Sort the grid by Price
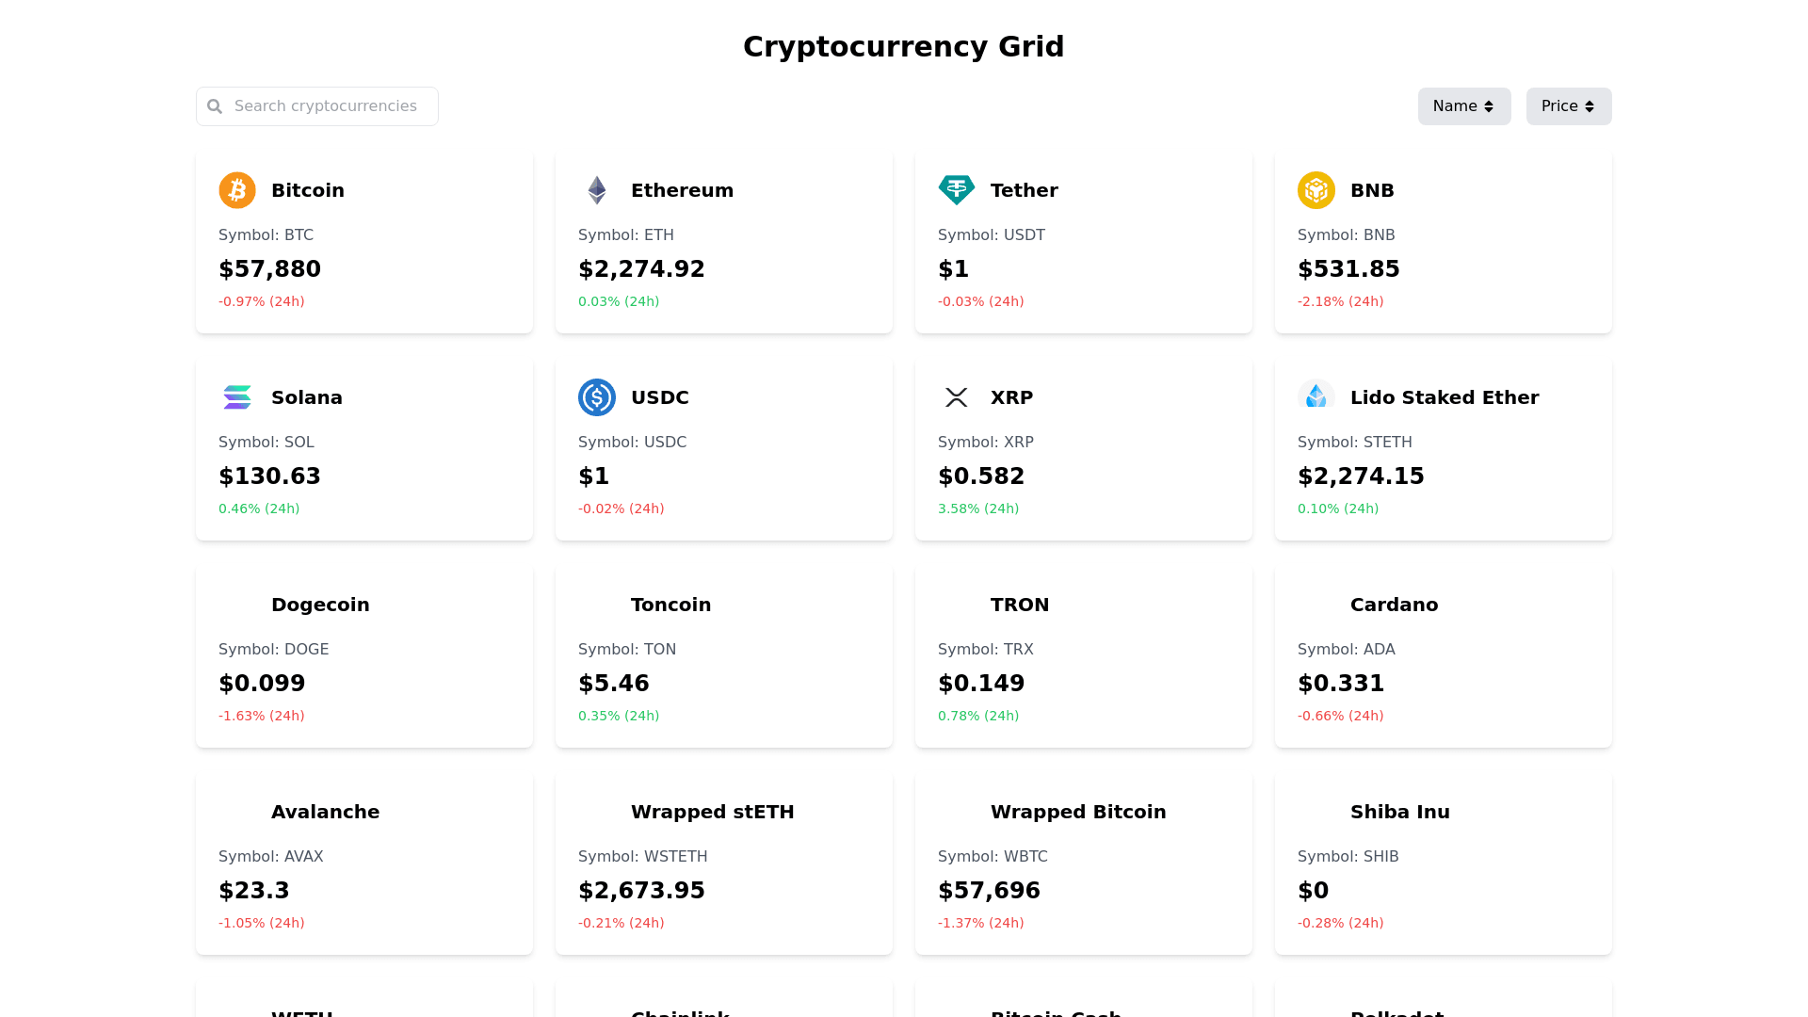1808x1017 pixels. pos(1568,106)
